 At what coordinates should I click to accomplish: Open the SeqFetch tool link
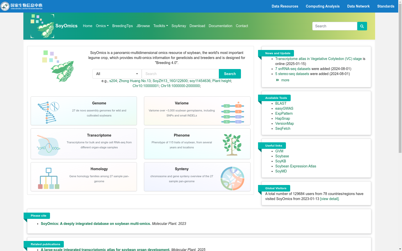pos(283,129)
